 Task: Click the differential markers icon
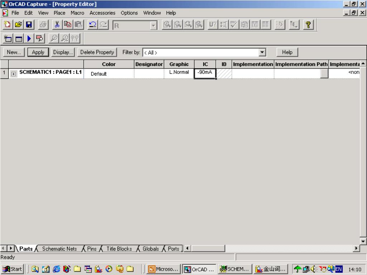[75, 39]
